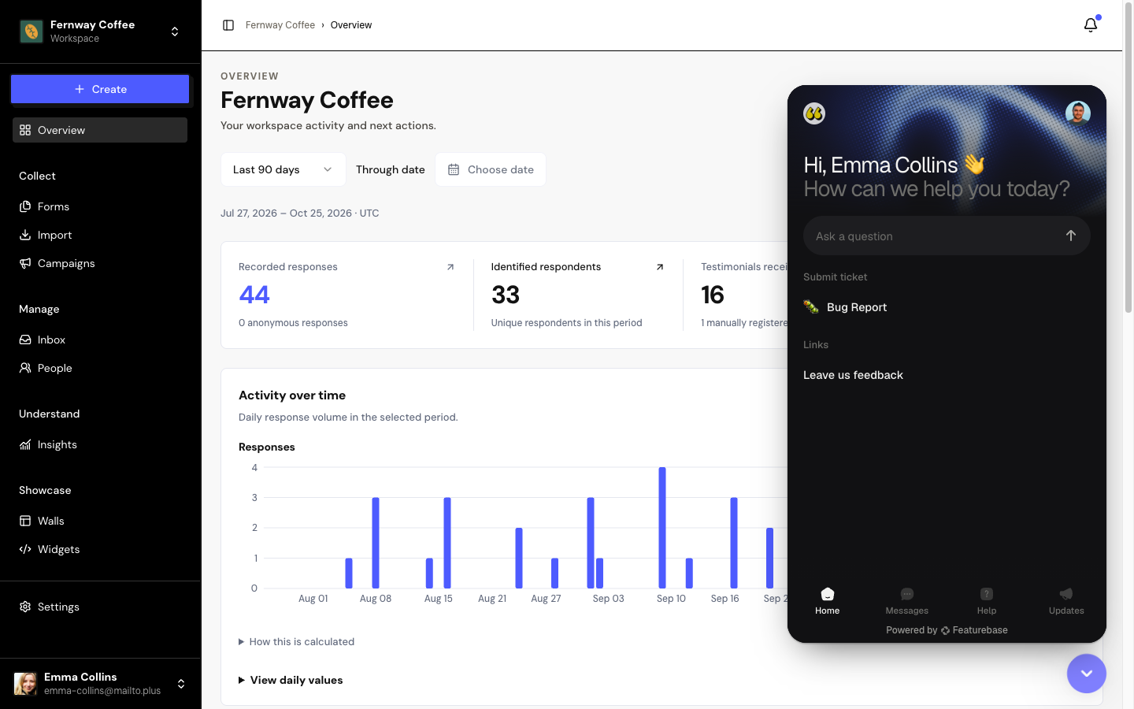
Task: Open Inbox in the sidebar
Action: 100,340
